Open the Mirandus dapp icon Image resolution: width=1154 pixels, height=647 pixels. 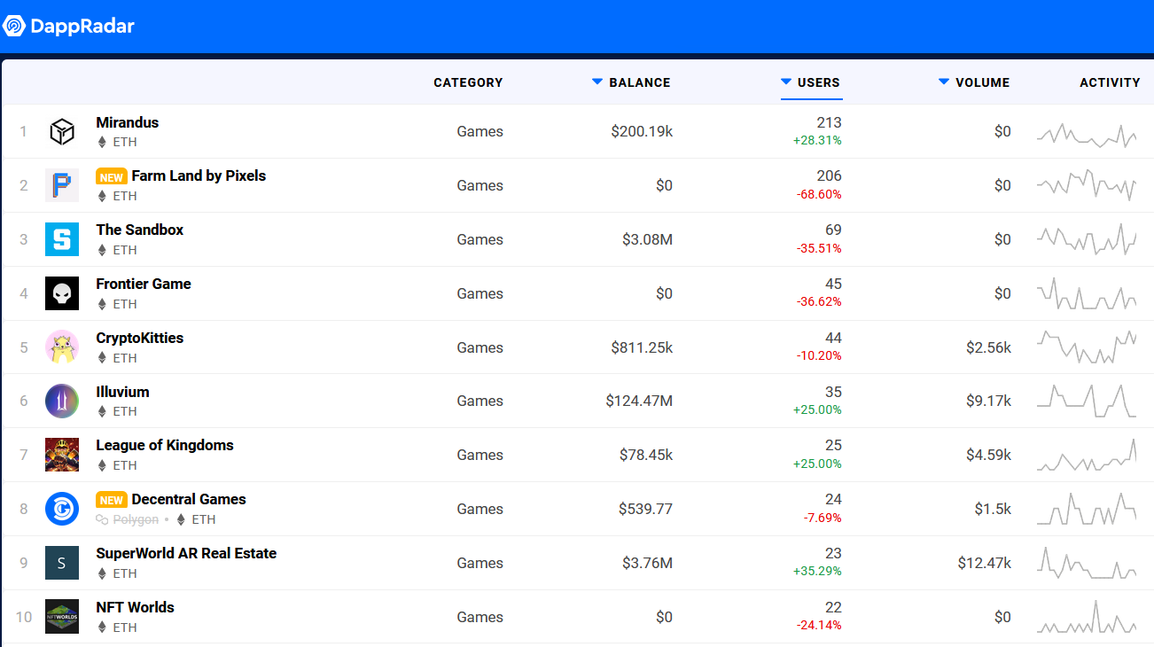tap(62, 131)
